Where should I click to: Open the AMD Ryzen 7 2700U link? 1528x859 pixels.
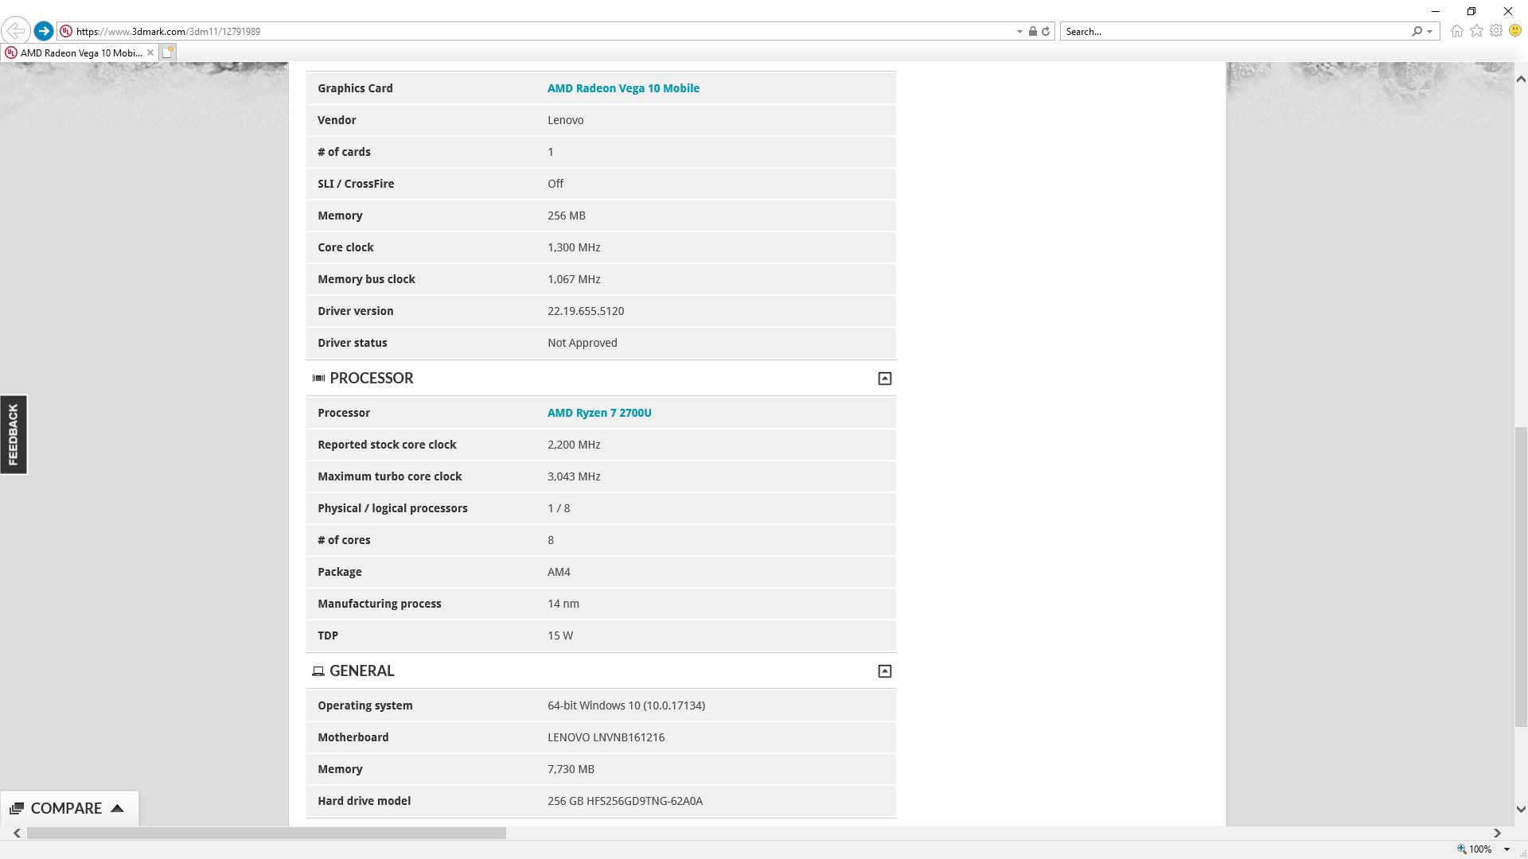tap(599, 413)
